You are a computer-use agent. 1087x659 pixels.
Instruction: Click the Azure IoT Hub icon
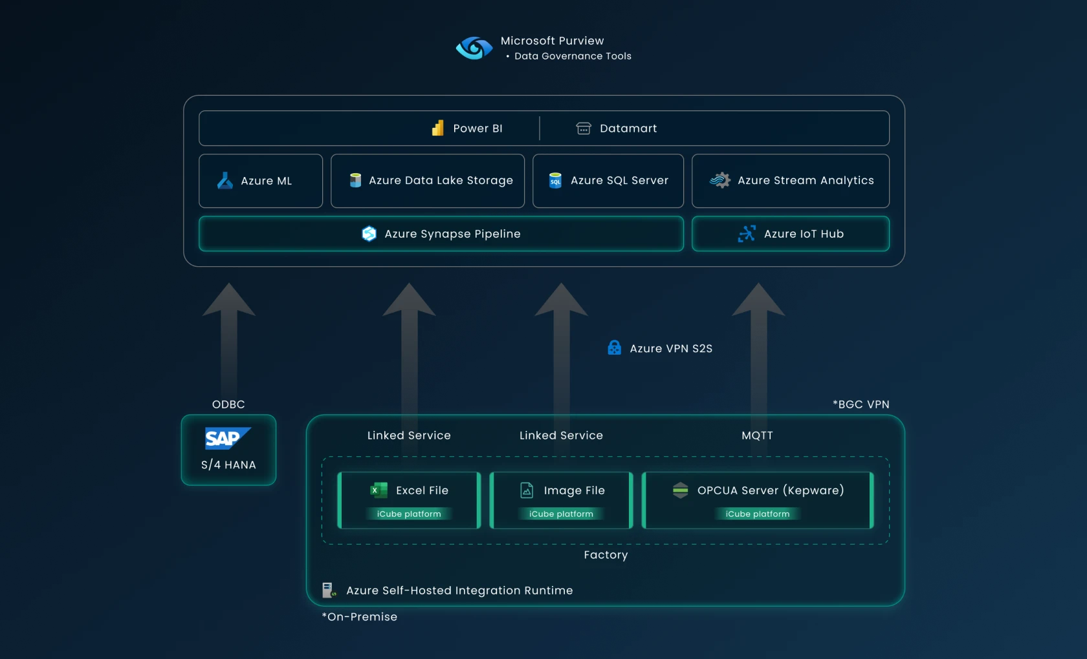[x=747, y=234]
